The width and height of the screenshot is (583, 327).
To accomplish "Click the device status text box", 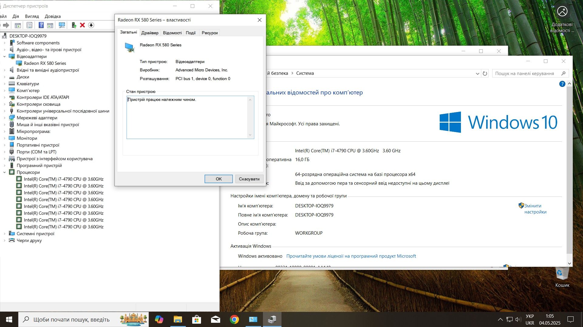I will 190,117.
